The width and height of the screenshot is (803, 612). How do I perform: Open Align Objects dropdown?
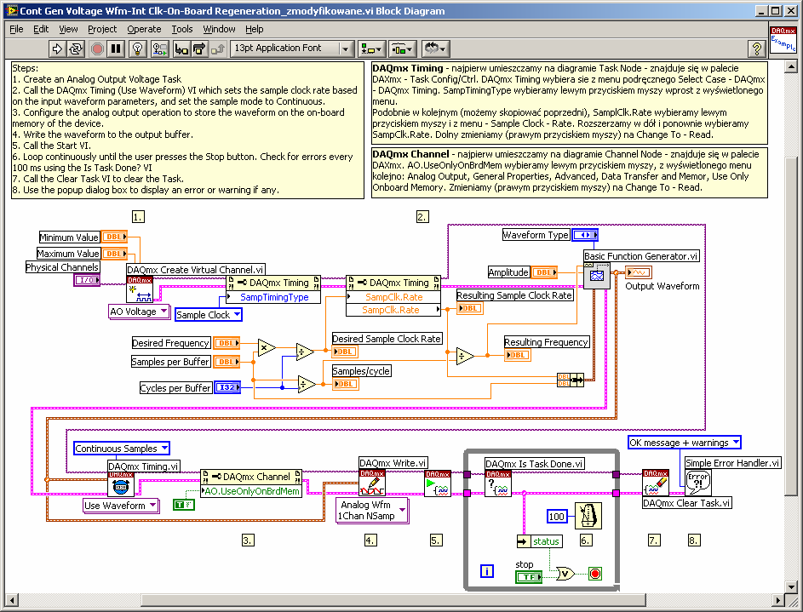click(x=370, y=49)
